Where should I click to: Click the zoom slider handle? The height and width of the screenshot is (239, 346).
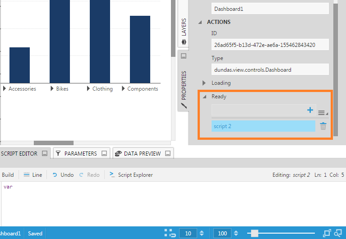point(254,233)
